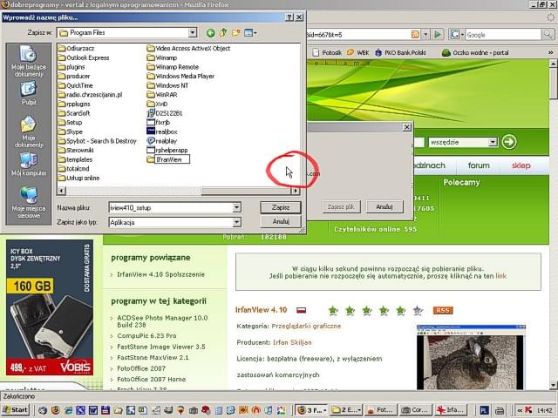
Task: Select the Spybot - Search & Destroy folder
Action: point(97,141)
